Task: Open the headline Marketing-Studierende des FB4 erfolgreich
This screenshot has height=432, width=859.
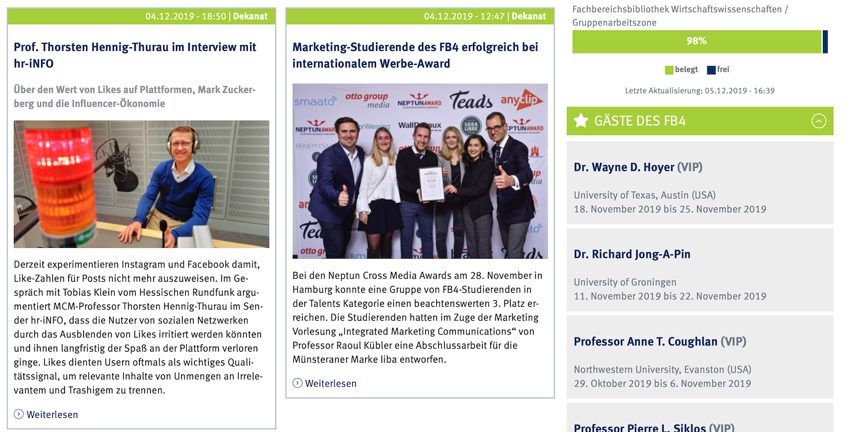Action: (x=415, y=55)
